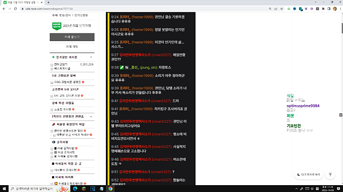
Task: Click username cman0327 at 9:27 message
Action: (162, 55)
